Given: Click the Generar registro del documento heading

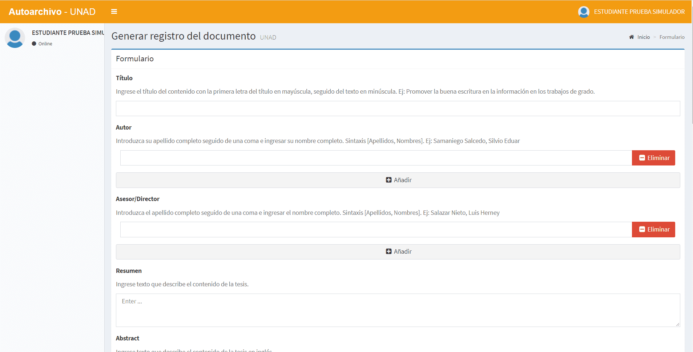Looking at the screenshot, I should point(184,36).
